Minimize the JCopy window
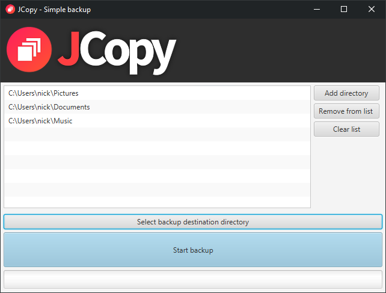Screen dimensions: 386x293 [317, 10]
